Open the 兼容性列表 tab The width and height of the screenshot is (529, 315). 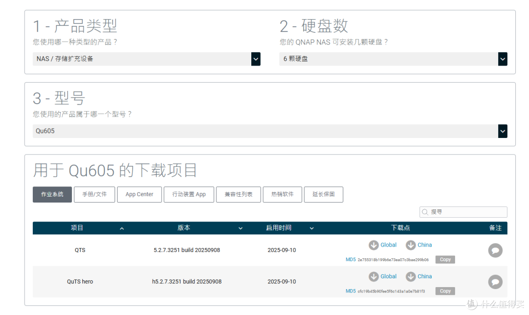[x=239, y=194]
